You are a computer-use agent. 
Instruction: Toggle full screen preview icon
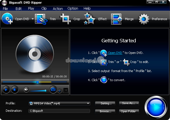tap(66, 90)
